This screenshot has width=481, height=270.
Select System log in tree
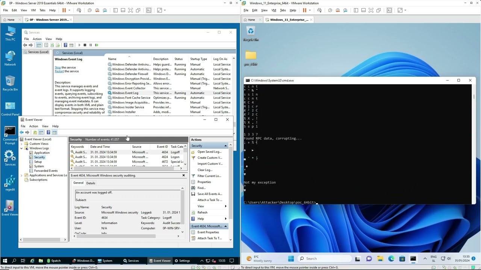click(39, 166)
